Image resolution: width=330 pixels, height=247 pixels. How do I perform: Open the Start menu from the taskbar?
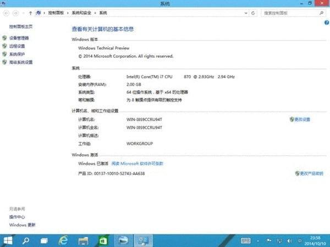pyautogui.click(x=8, y=240)
